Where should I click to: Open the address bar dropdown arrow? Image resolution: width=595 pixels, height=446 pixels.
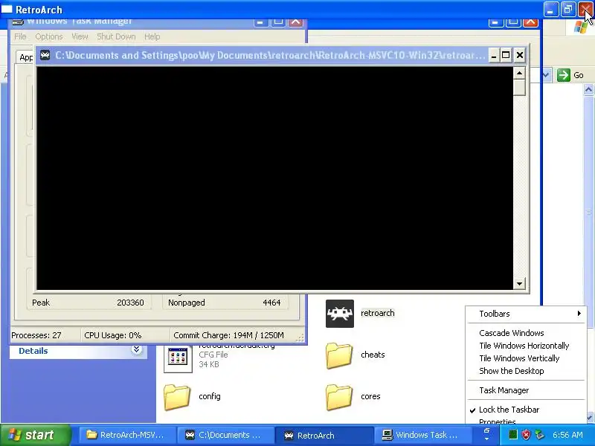pyautogui.click(x=546, y=75)
